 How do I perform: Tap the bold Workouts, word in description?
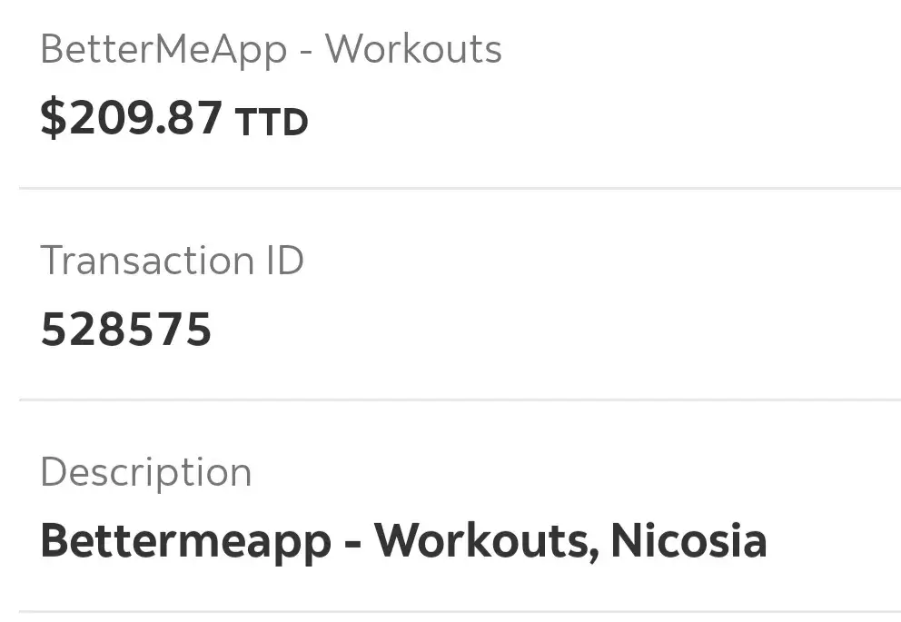(486, 541)
